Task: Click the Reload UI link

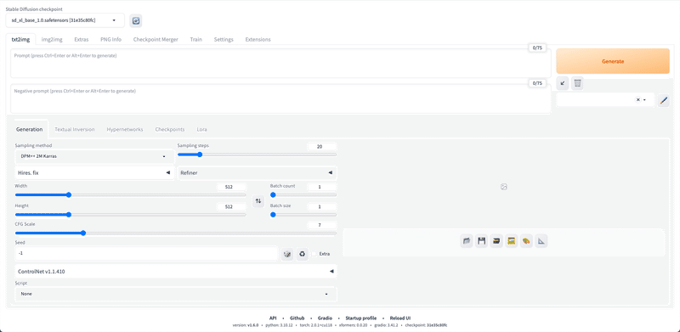Action: click(400, 318)
